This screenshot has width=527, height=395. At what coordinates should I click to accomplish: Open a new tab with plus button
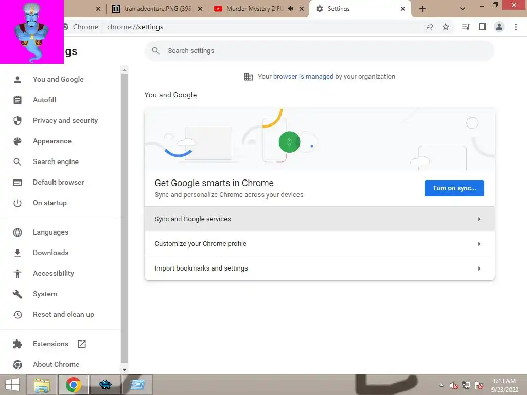423,9
